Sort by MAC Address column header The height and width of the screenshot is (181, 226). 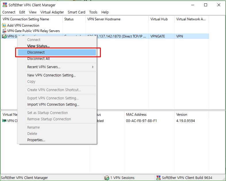coord(149,115)
